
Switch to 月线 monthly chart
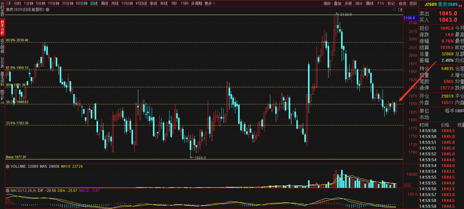click(x=115, y=4)
